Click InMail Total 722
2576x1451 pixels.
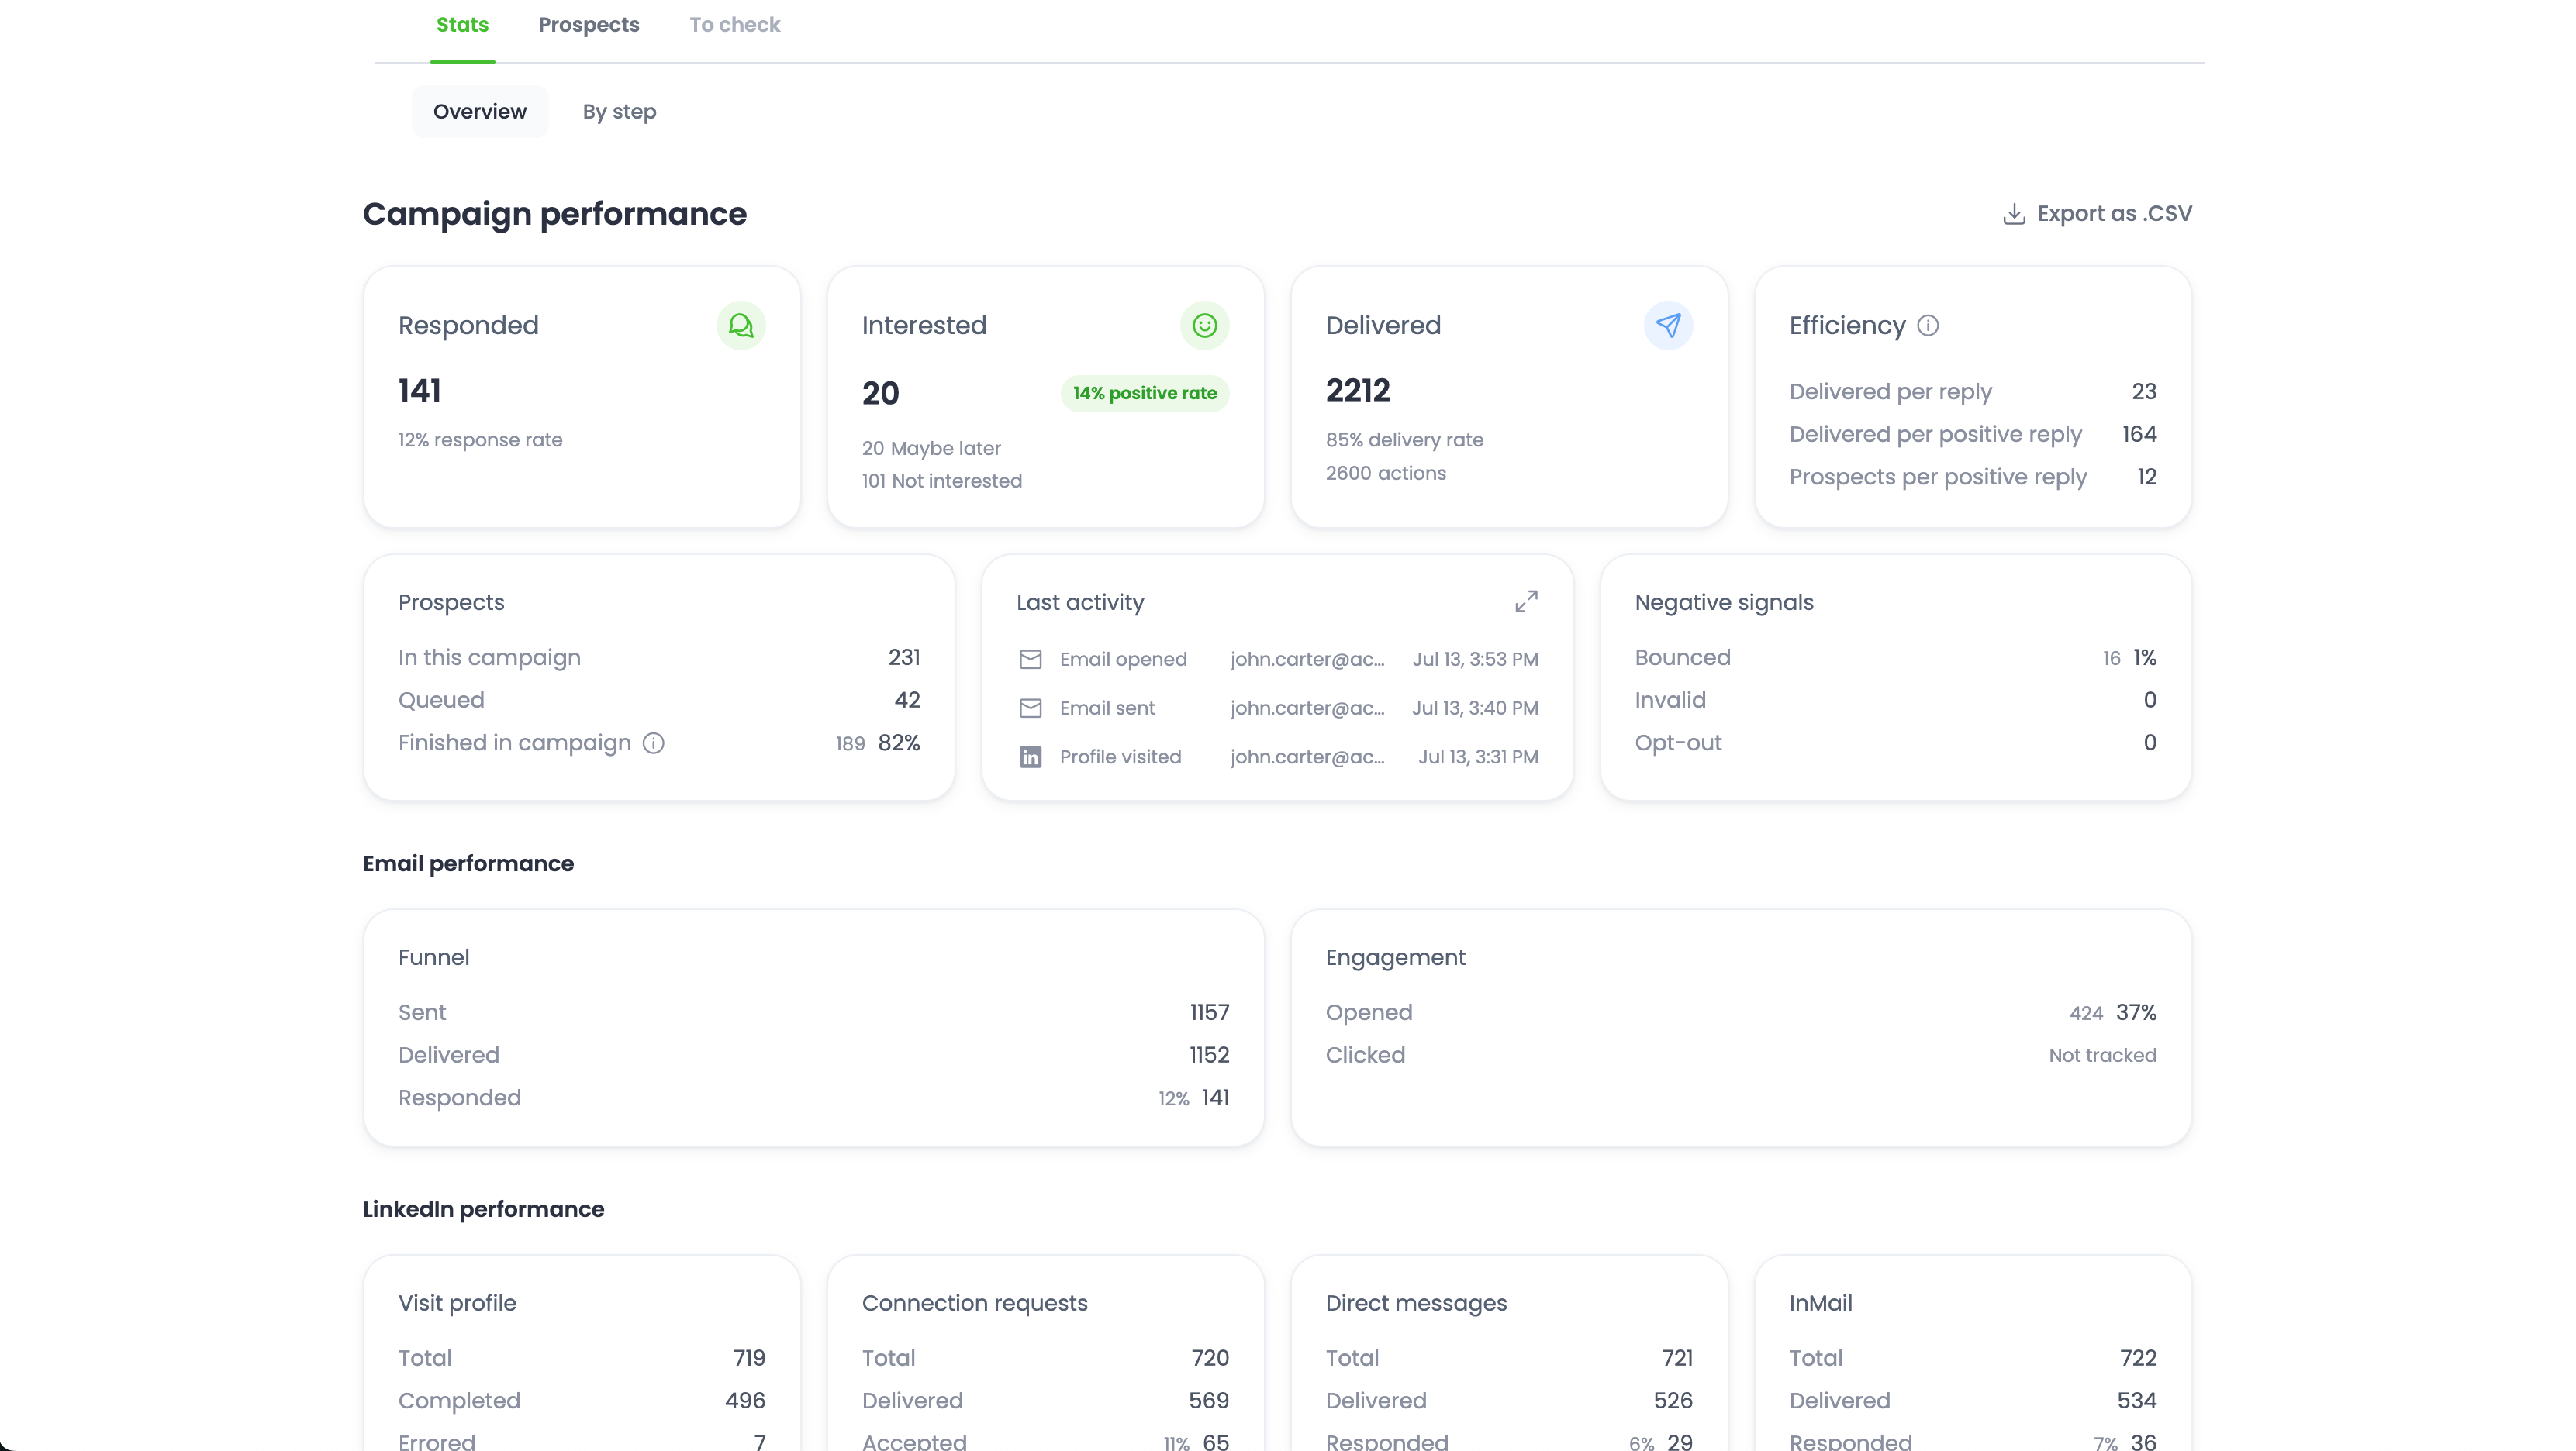coord(2138,1358)
